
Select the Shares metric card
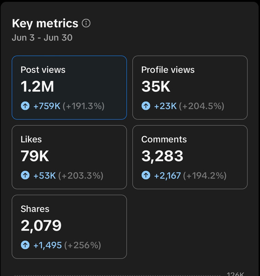click(x=69, y=227)
